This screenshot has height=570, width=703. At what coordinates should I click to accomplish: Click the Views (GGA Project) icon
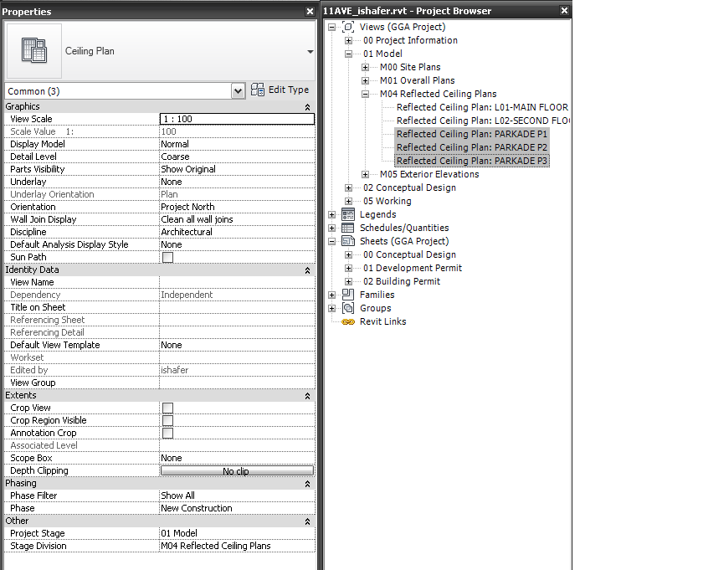[348, 27]
